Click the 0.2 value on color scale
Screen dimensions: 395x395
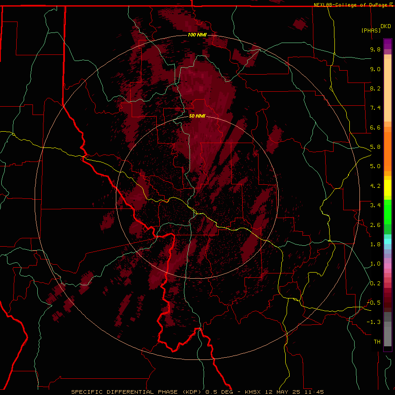[375, 284]
